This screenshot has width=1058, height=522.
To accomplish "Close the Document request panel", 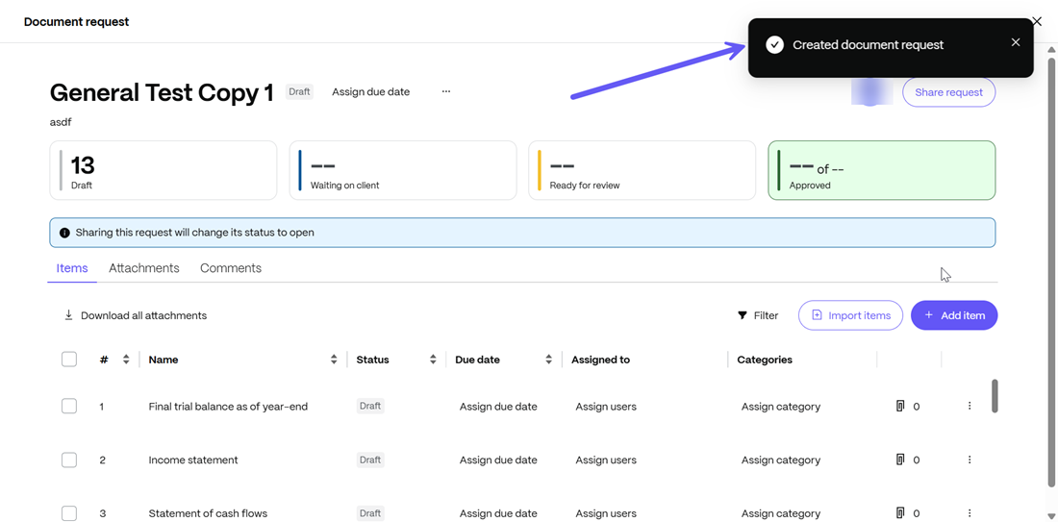I will pyautogui.click(x=1037, y=21).
